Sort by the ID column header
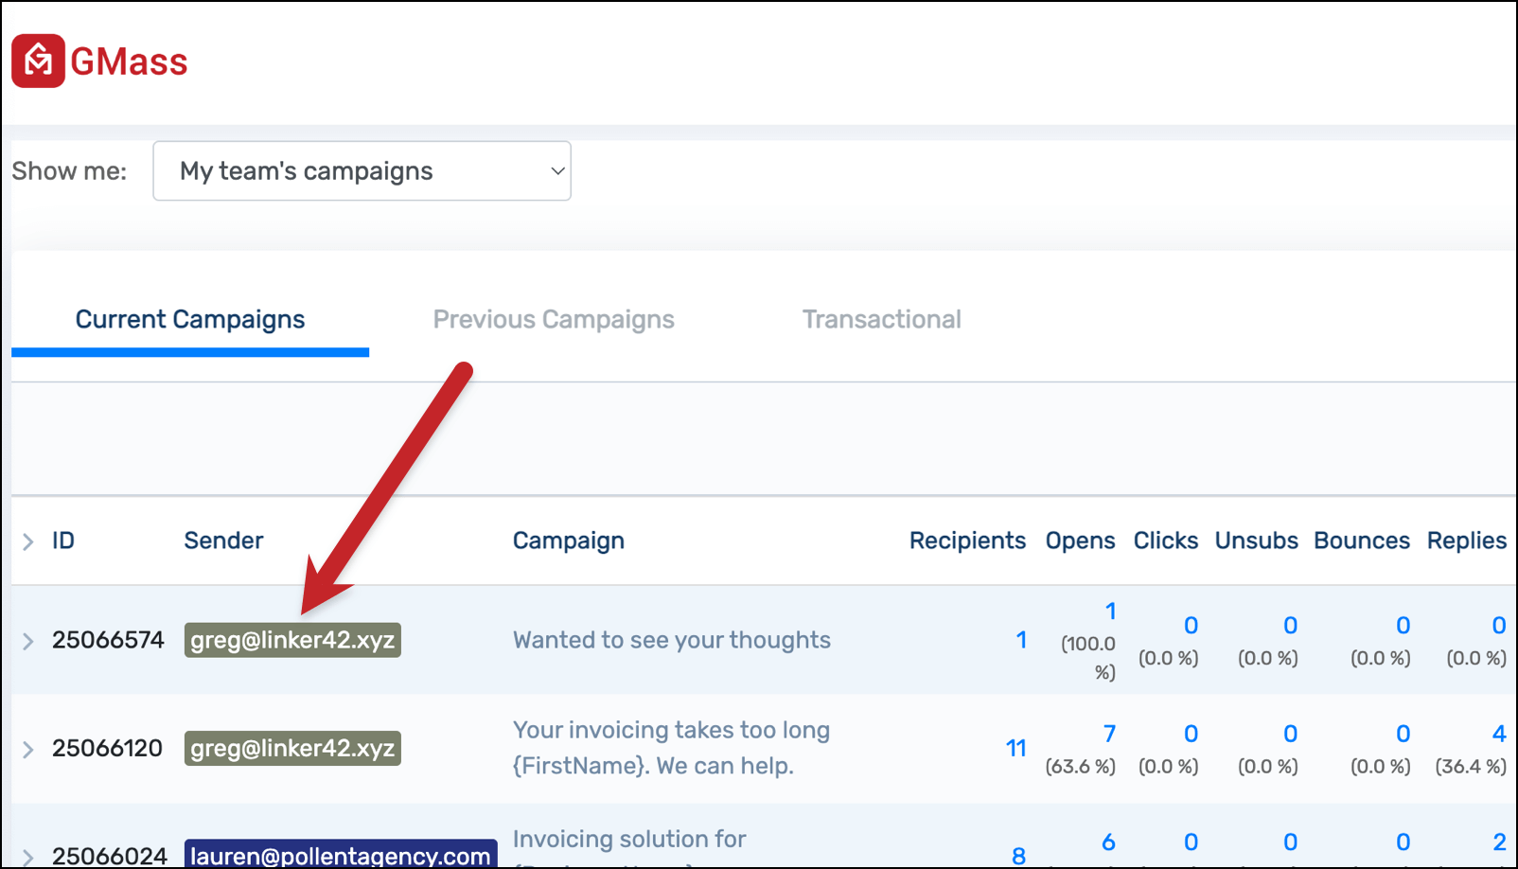 pyautogui.click(x=63, y=541)
